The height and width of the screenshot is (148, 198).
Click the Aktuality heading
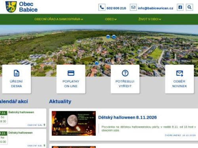[60, 101]
